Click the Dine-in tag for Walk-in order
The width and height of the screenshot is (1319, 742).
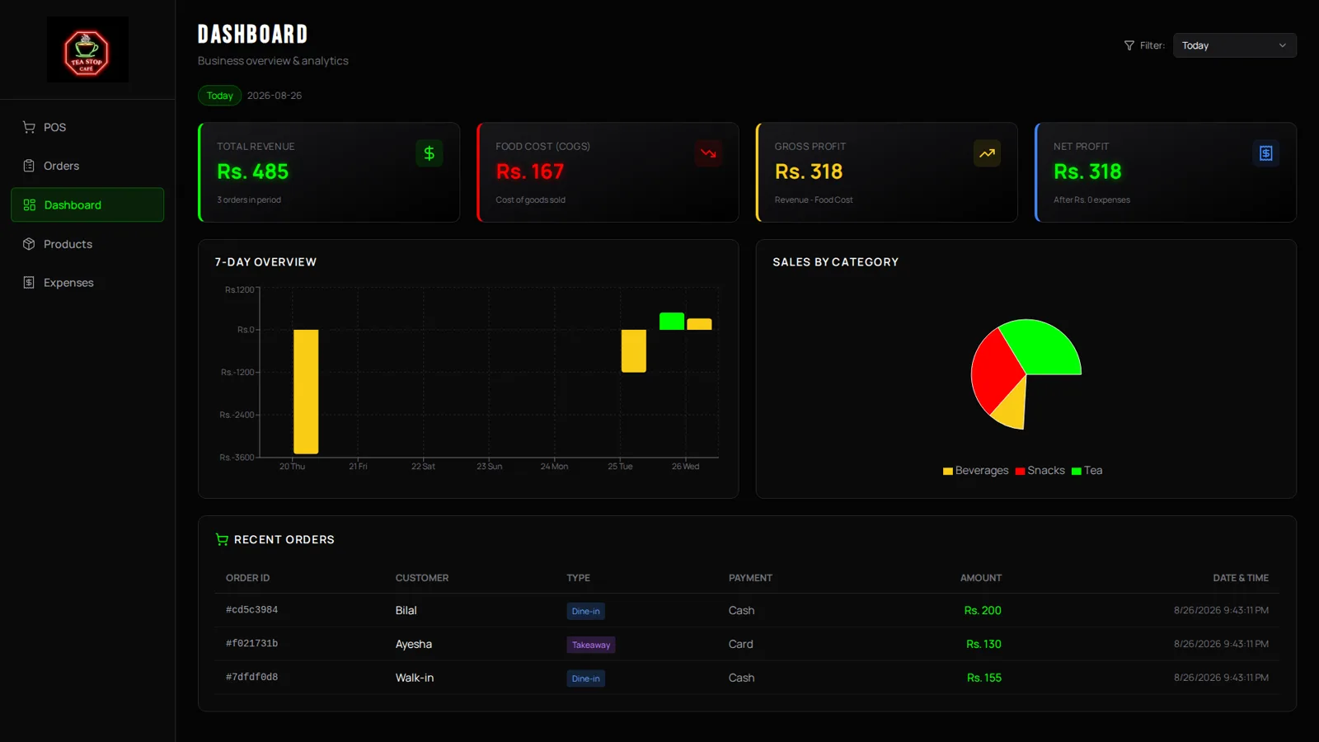pyautogui.click(x=586, y=679)
